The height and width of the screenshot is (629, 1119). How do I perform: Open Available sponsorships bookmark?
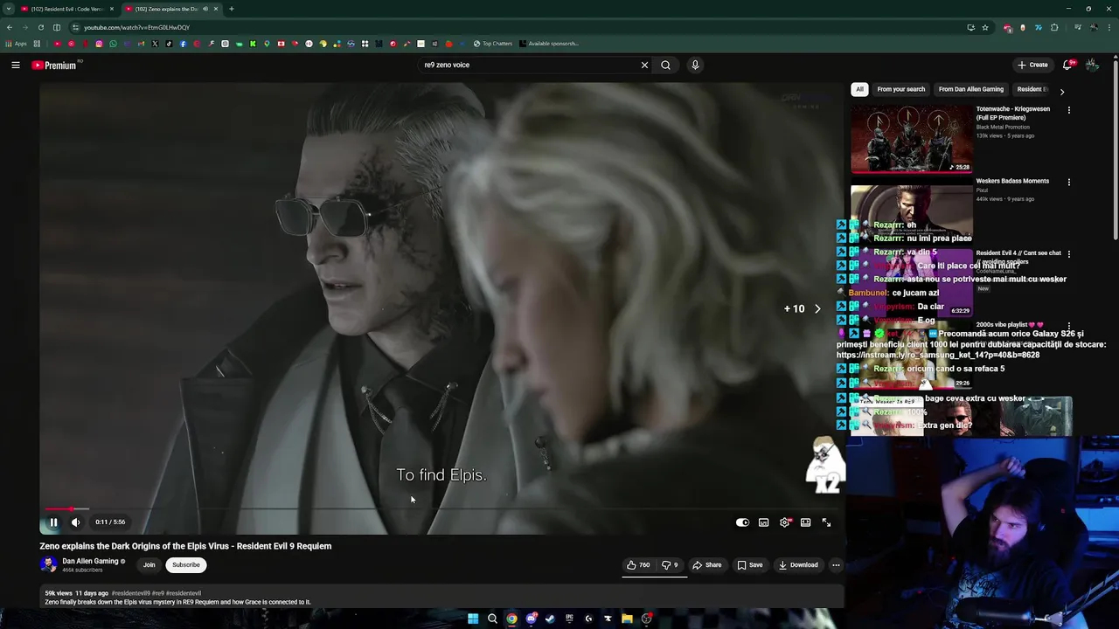pyautogui.click(x=549, y=44)
